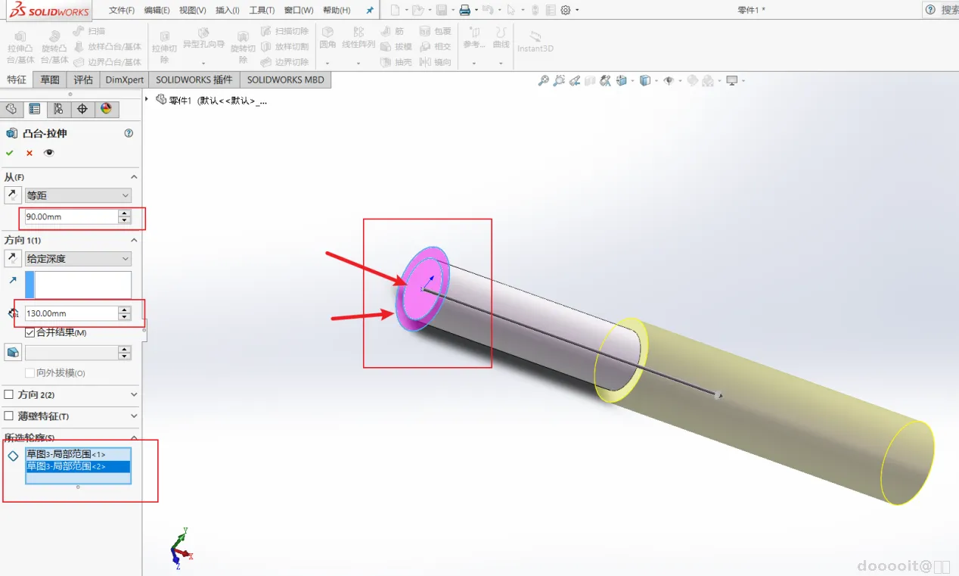959x576 pixels.
Task: Enable the 薄壁特征 checkbox
Action: point(9,416)
